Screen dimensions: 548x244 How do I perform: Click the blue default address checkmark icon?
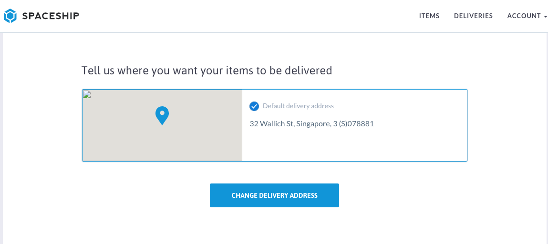[x=254, y=106]
